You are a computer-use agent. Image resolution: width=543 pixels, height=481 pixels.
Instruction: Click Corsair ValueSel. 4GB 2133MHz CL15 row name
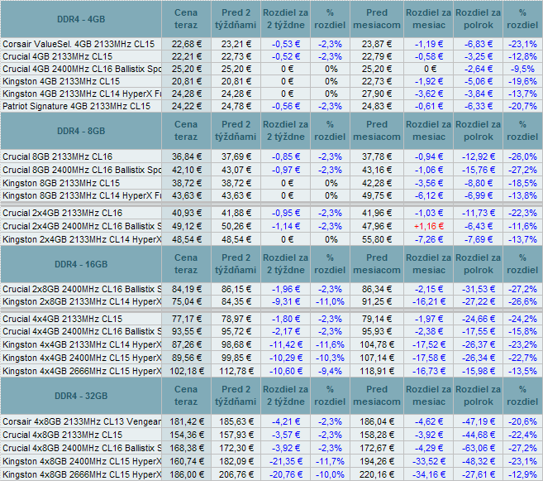click(x=79, y=44)
